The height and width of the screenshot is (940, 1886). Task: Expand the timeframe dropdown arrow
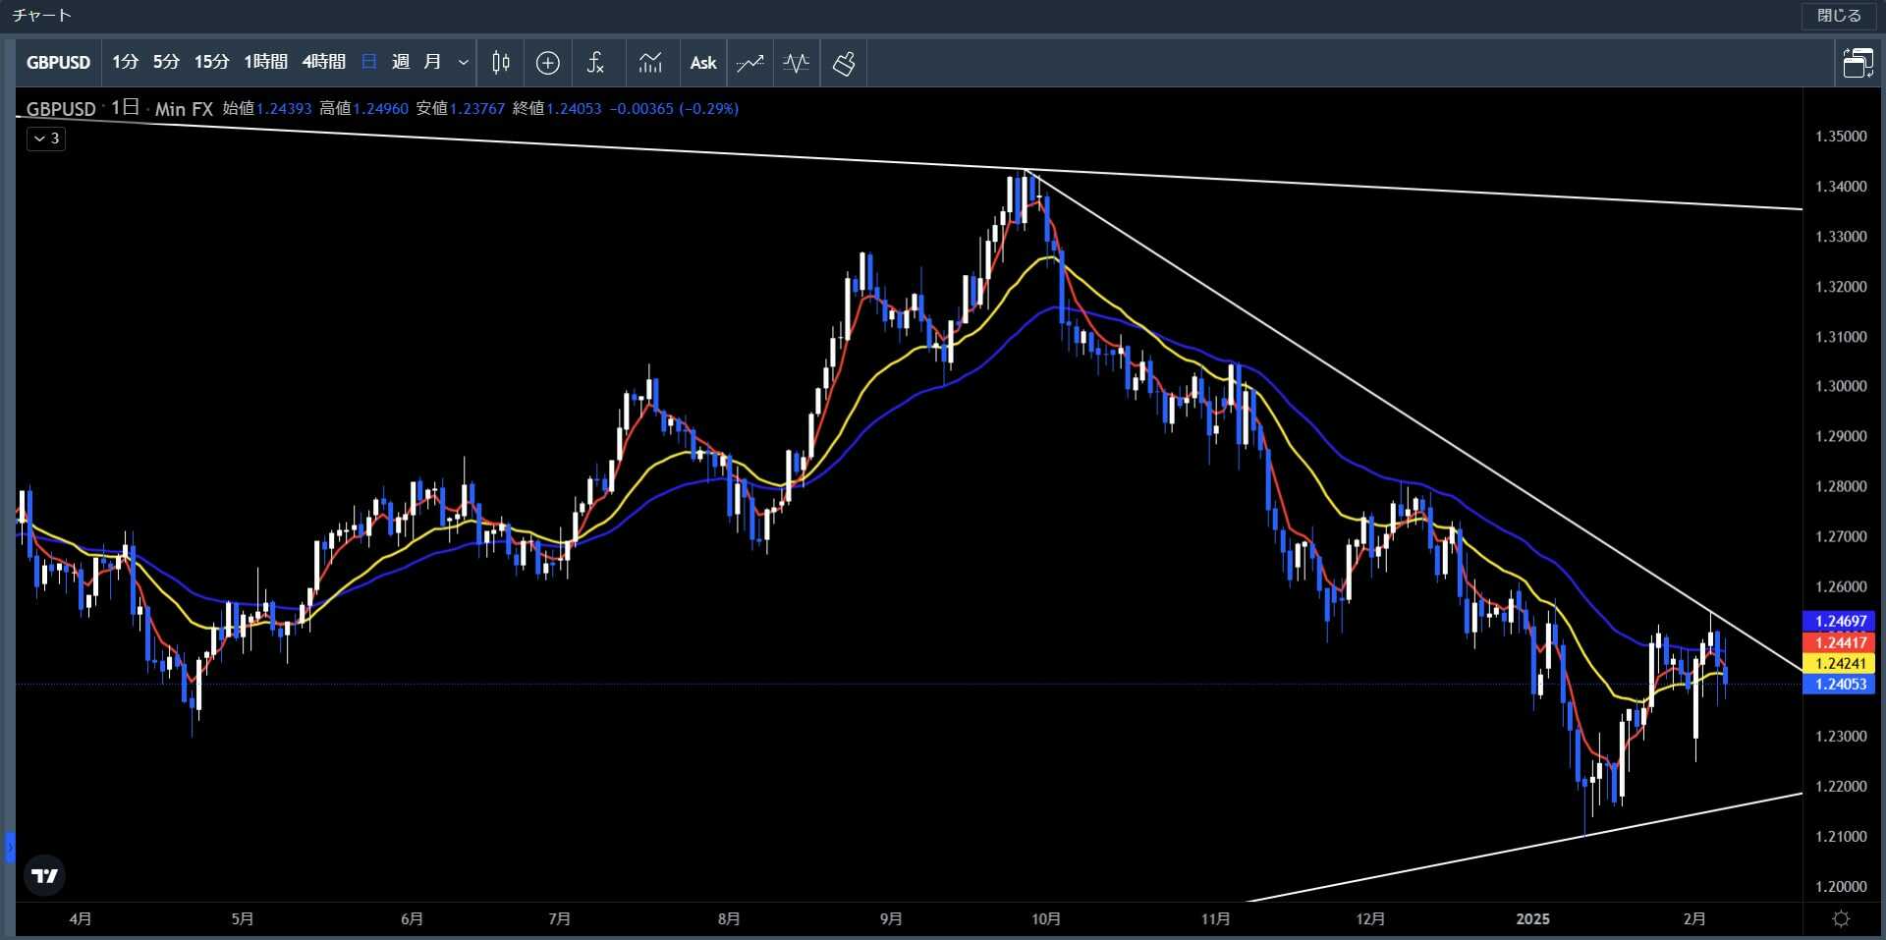[x=464, y=63]
